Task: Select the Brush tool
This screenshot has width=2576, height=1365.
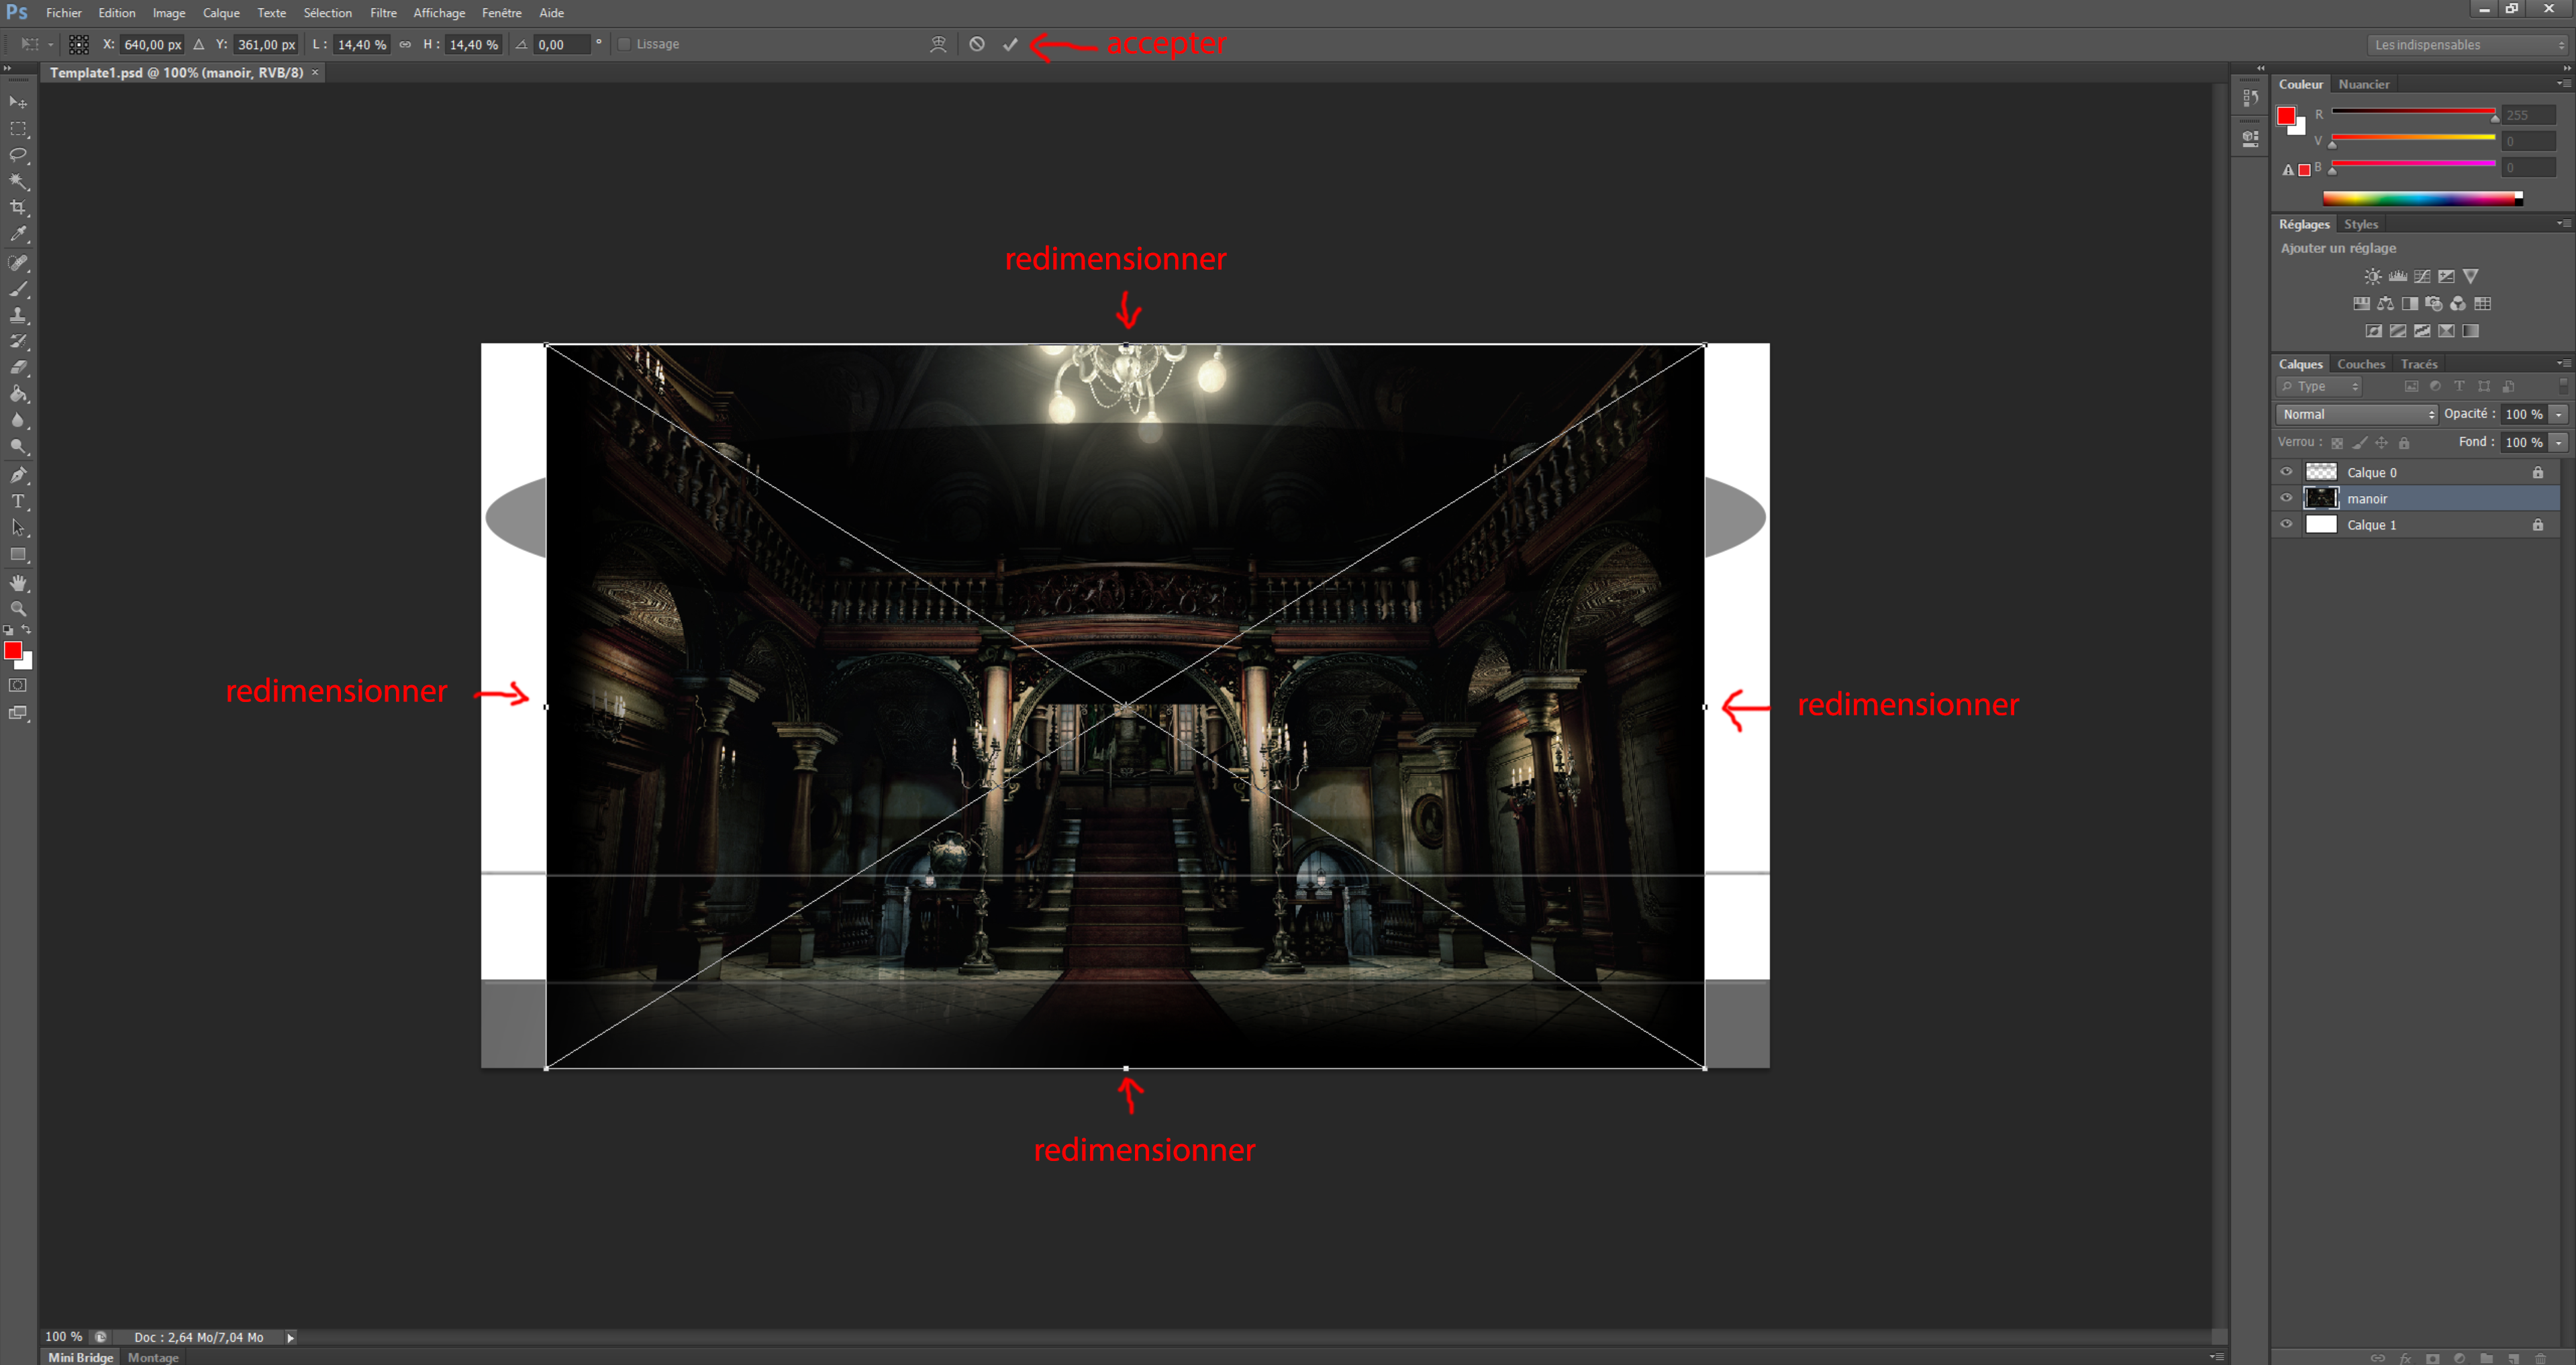Action: [x=18, y=289]
